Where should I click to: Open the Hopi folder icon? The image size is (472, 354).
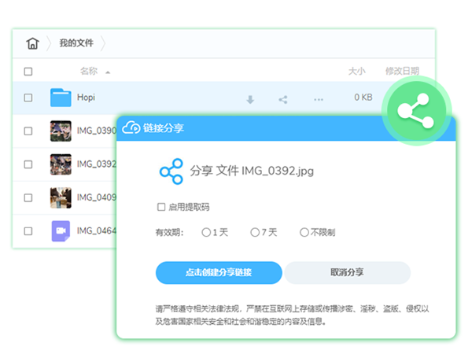(61, 98)
